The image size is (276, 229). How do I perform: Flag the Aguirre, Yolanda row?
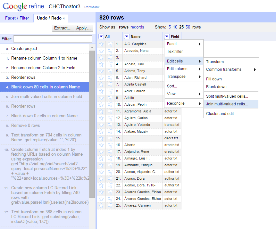[x=110, y=125]
